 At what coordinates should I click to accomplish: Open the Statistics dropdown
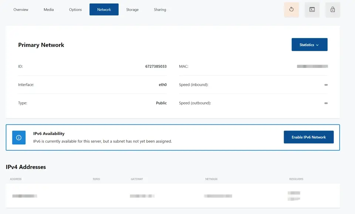(310, 45)
